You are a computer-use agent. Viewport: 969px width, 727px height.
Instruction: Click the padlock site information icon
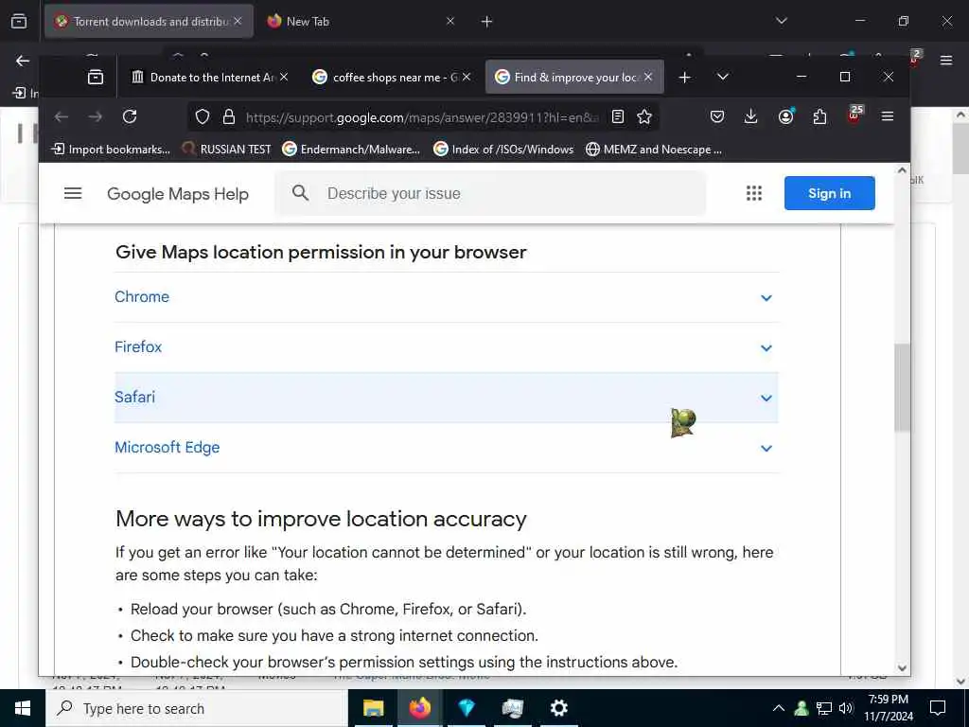click(229, 116)
